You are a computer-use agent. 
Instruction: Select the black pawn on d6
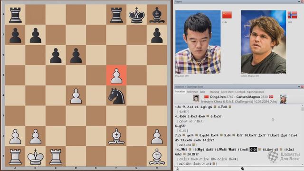tap(76, 56)
